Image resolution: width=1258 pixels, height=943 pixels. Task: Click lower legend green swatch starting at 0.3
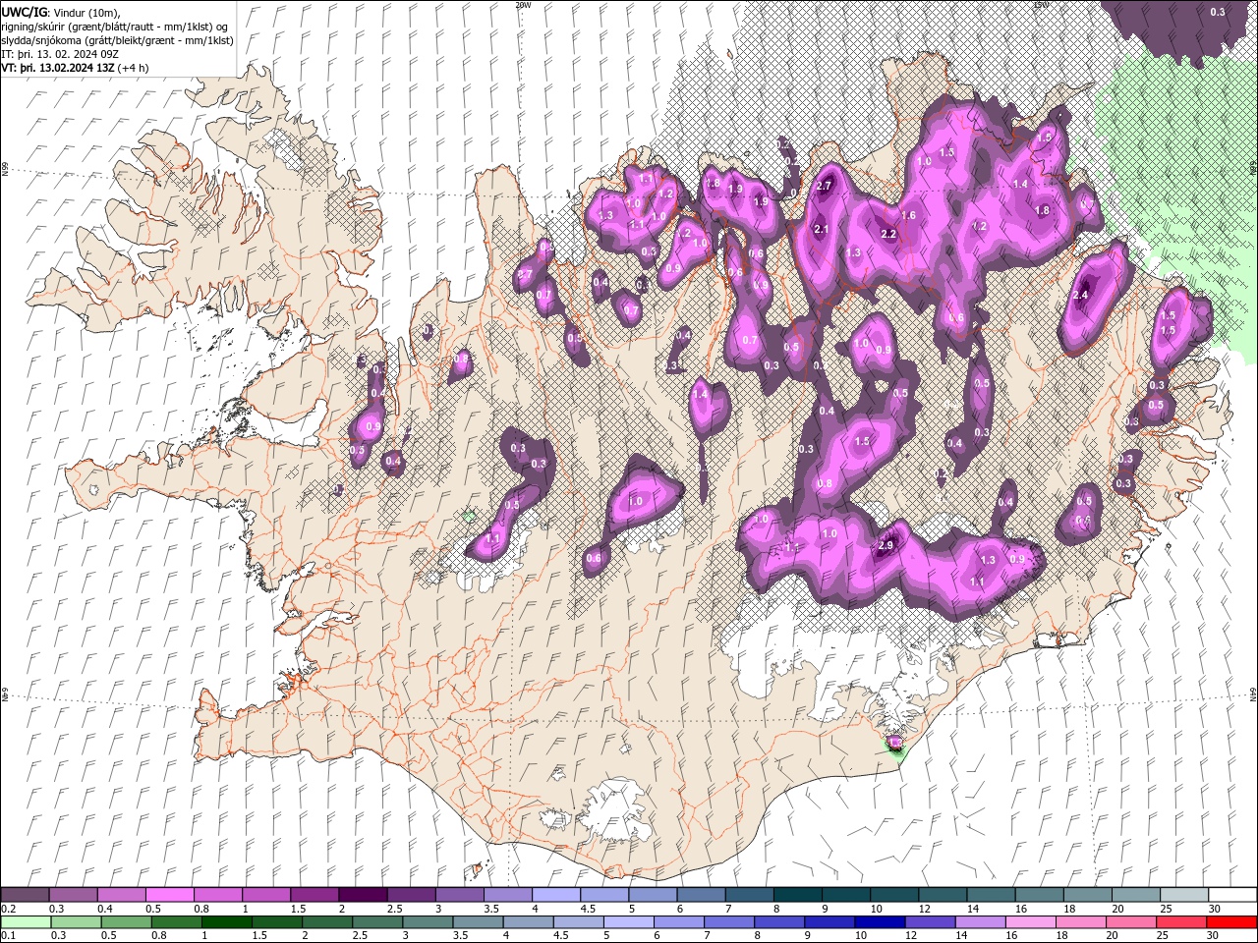pos(76,922)
